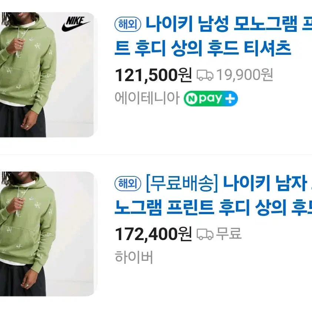Screen dimensions: 312x312
Task: Open the [무료배송] 나이키 남자 product title
Action: tap(229, 183)
